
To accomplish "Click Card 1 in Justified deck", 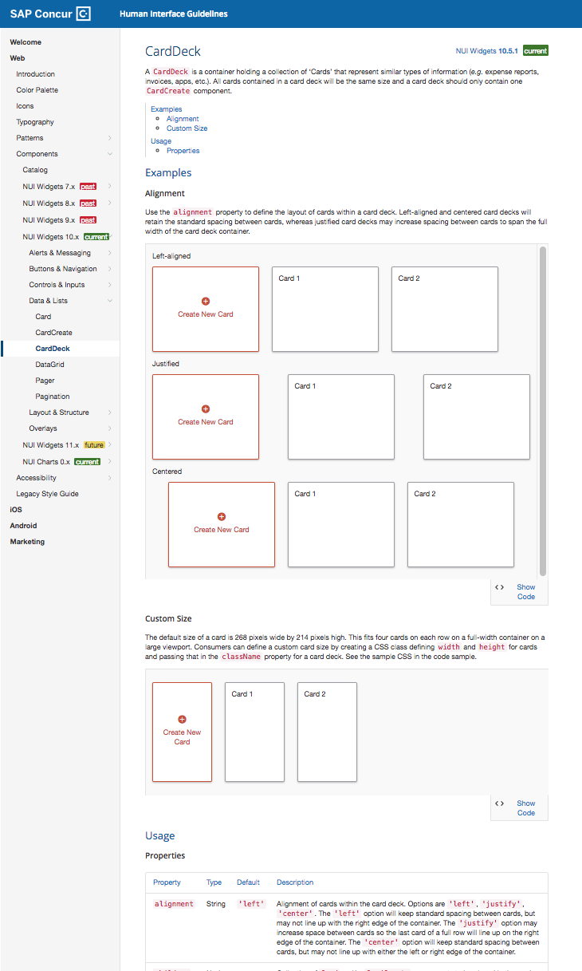I will tap(341, 416).
